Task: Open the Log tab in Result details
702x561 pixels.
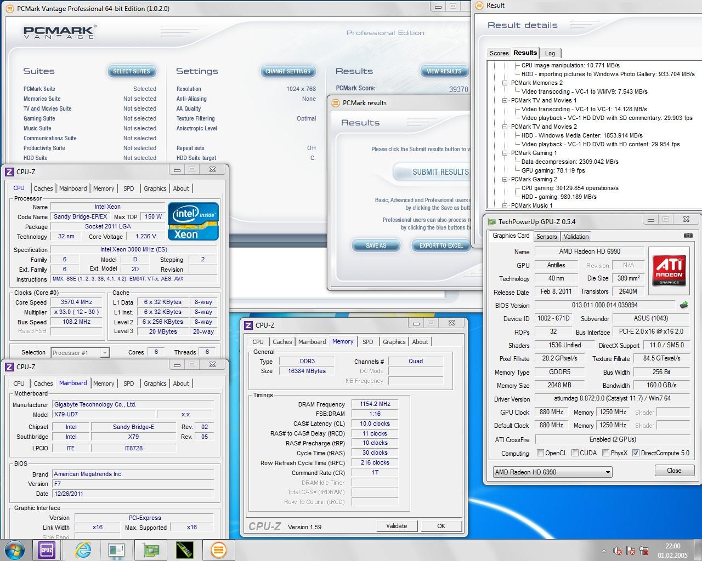Action: click(550, 53)
